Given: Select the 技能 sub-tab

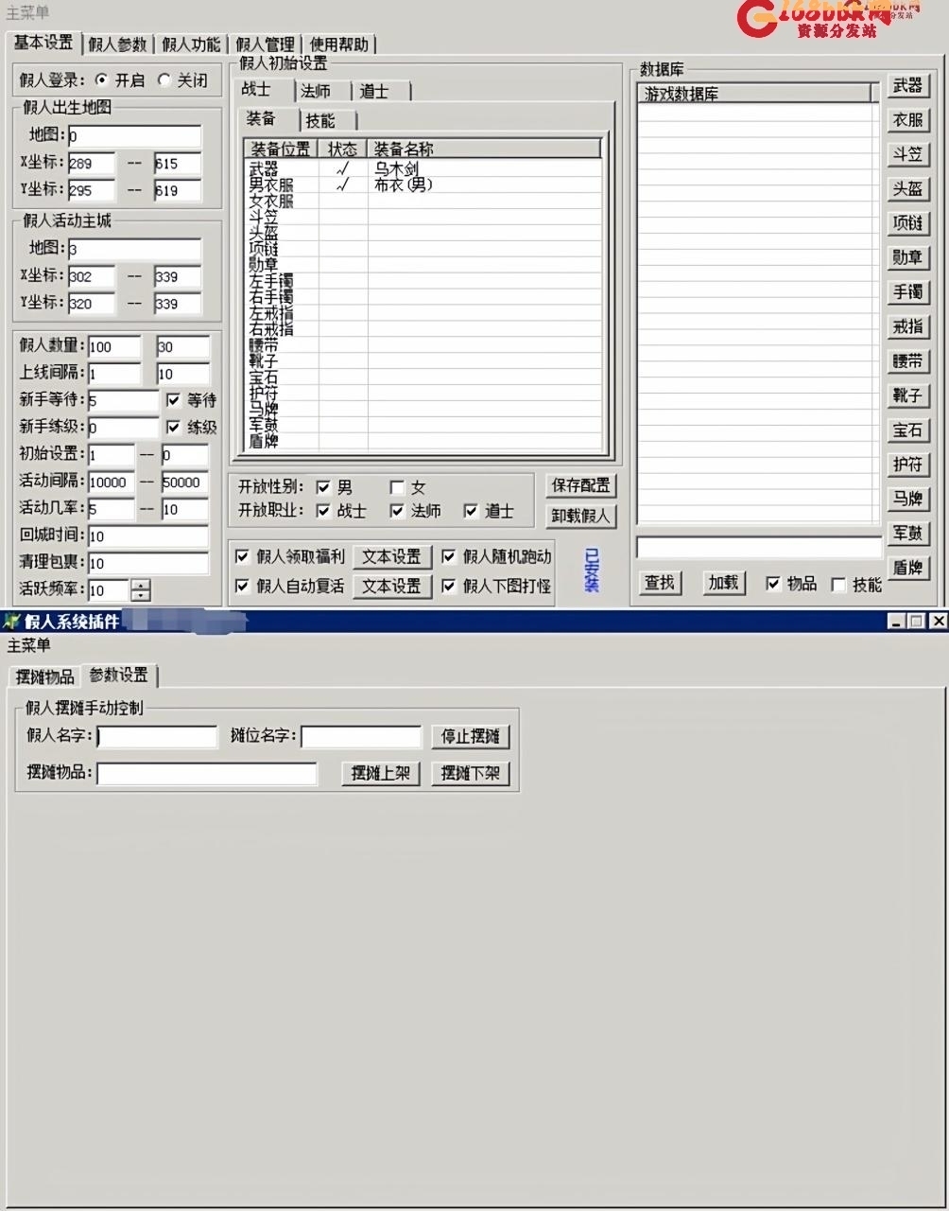Looking at the screenshot, I should pyautogui.click(x=320, y=120).
